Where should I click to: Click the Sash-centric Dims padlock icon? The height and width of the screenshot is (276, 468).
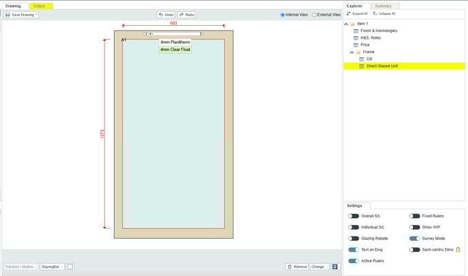coord(458,249)
